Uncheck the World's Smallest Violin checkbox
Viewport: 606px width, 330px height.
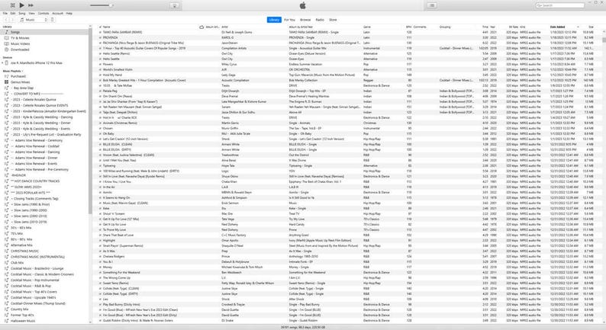click(100, 69)
